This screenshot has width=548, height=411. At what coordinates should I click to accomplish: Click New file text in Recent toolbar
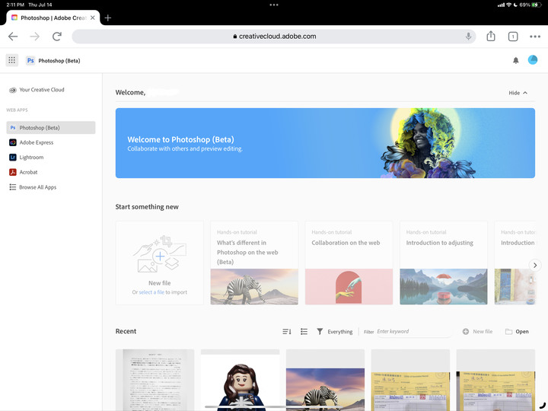pos(483,331)
